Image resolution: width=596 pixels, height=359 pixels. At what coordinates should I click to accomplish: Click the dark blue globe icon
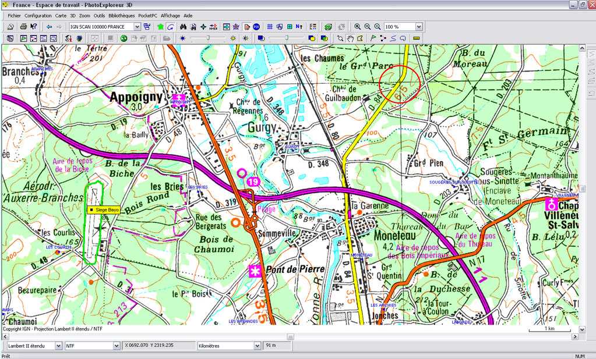point(79,38)
